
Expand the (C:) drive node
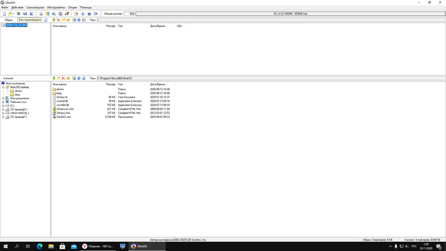point(3,106)
